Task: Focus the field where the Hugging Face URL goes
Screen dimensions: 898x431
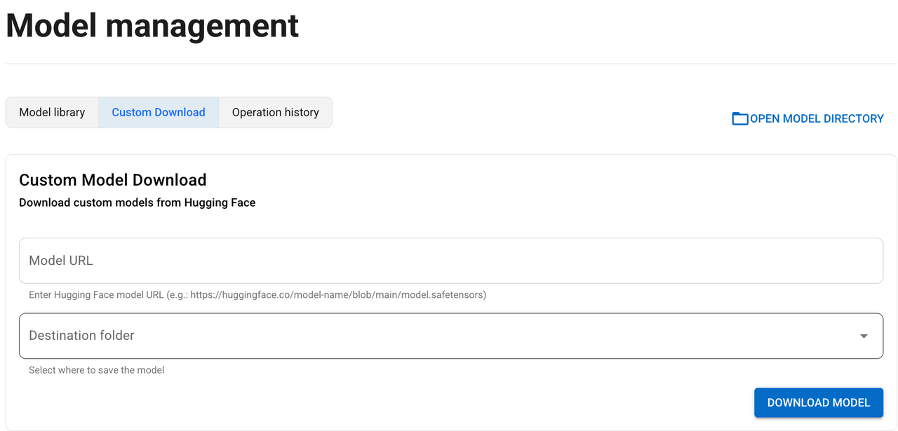Action: [x=449, y=260]
